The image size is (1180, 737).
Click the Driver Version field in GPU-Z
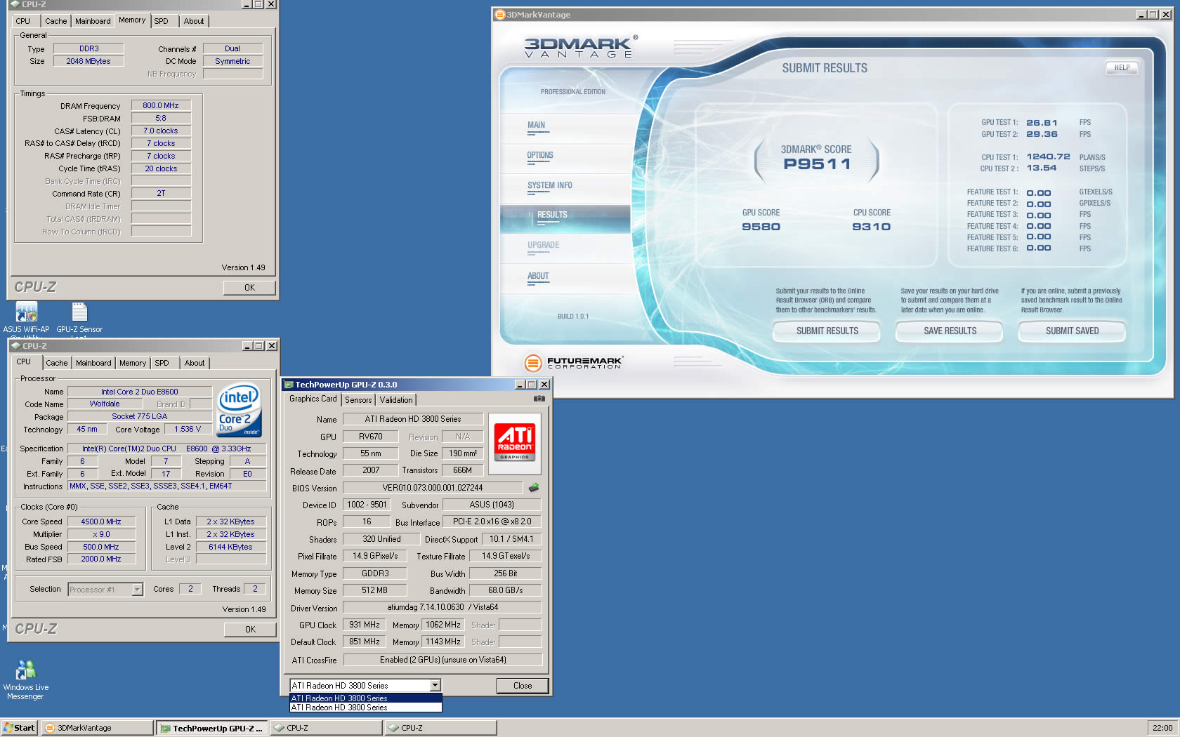(443, 607)
